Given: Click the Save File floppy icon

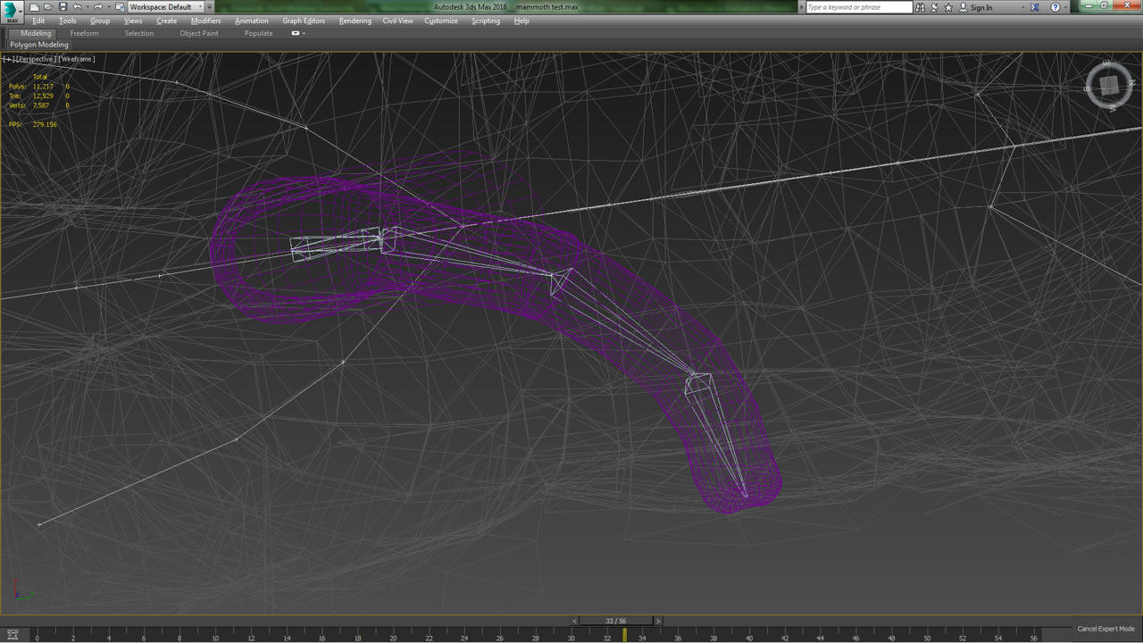Looking at the screenshot, I should click(x=63, y=7).
